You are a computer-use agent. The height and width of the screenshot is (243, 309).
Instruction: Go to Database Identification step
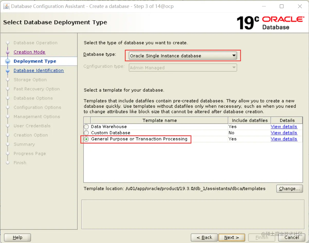tap(39, 70)
